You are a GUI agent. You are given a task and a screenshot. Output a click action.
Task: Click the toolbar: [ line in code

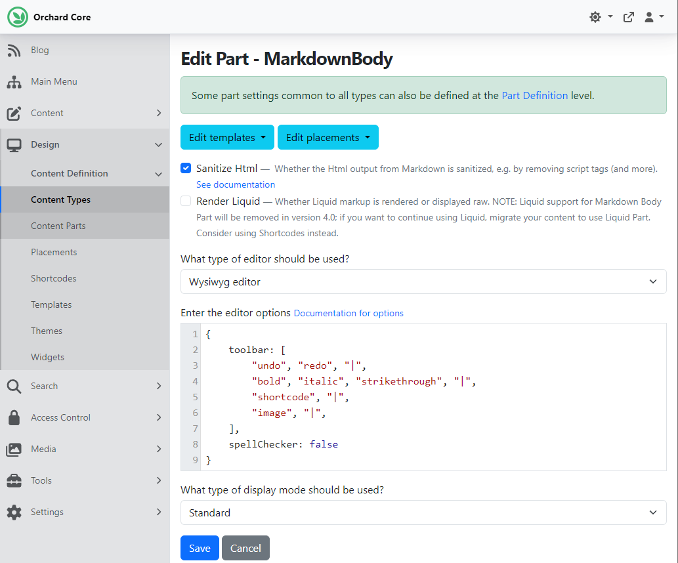pyautogui.click(x=257, y=350)
